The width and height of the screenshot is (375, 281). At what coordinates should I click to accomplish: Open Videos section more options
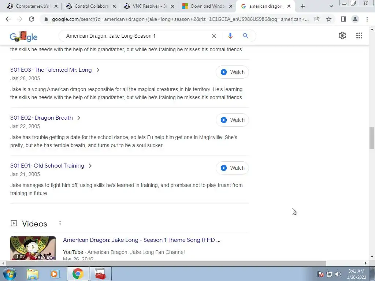tap(60, 223)
